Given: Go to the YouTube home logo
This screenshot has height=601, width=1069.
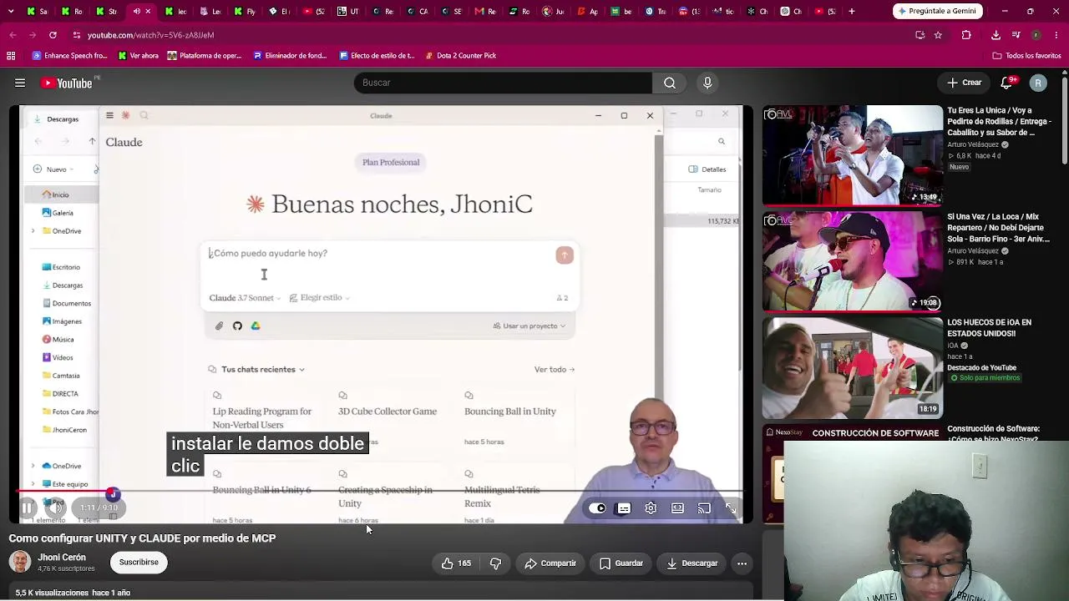Looking at the screenshot, I should [x=67, y=83].
